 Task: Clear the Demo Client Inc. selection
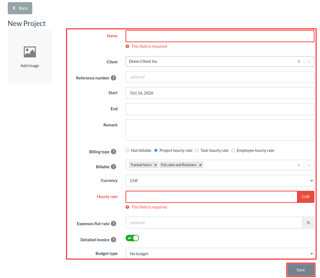point(299,61)
